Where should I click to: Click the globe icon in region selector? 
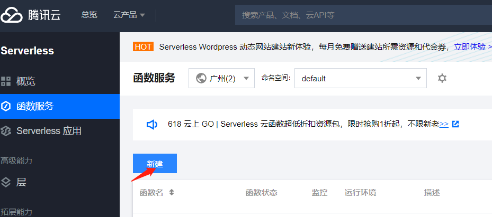[x=201, y=78]
